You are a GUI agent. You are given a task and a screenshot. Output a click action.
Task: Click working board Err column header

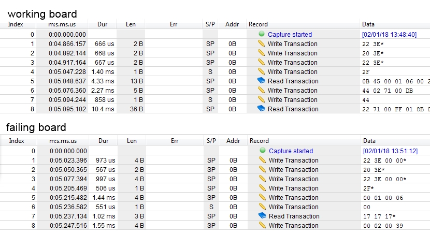[x=174, y=24]
